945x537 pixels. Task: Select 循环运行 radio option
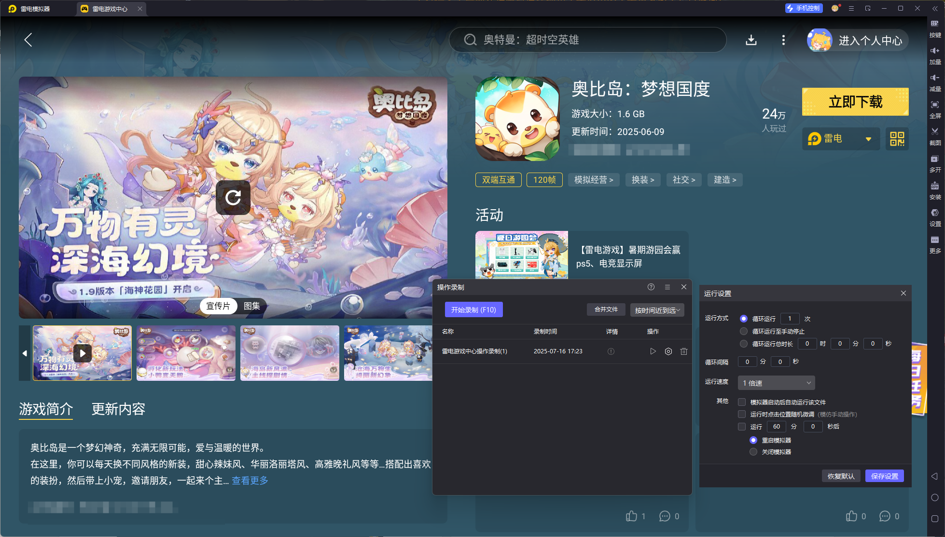744,319
